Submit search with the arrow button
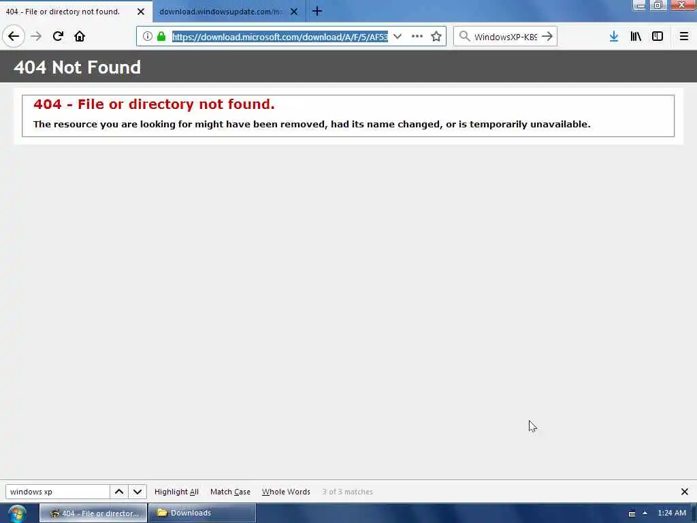697x523 pixels. coord(548,37)
